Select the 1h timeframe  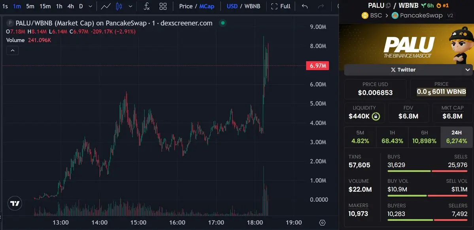tap(59, 6)
